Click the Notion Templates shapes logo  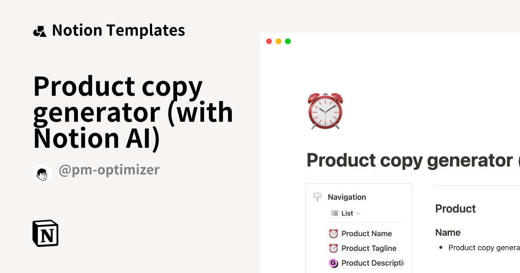tap(39, 31)
